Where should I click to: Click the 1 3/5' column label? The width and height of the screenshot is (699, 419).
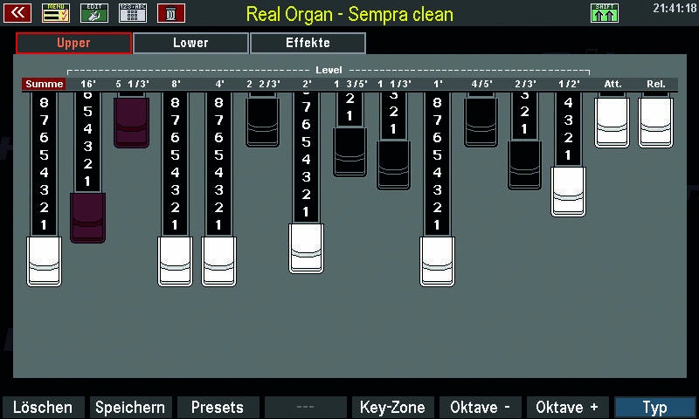pyautogui.click(x=350, y=84)
